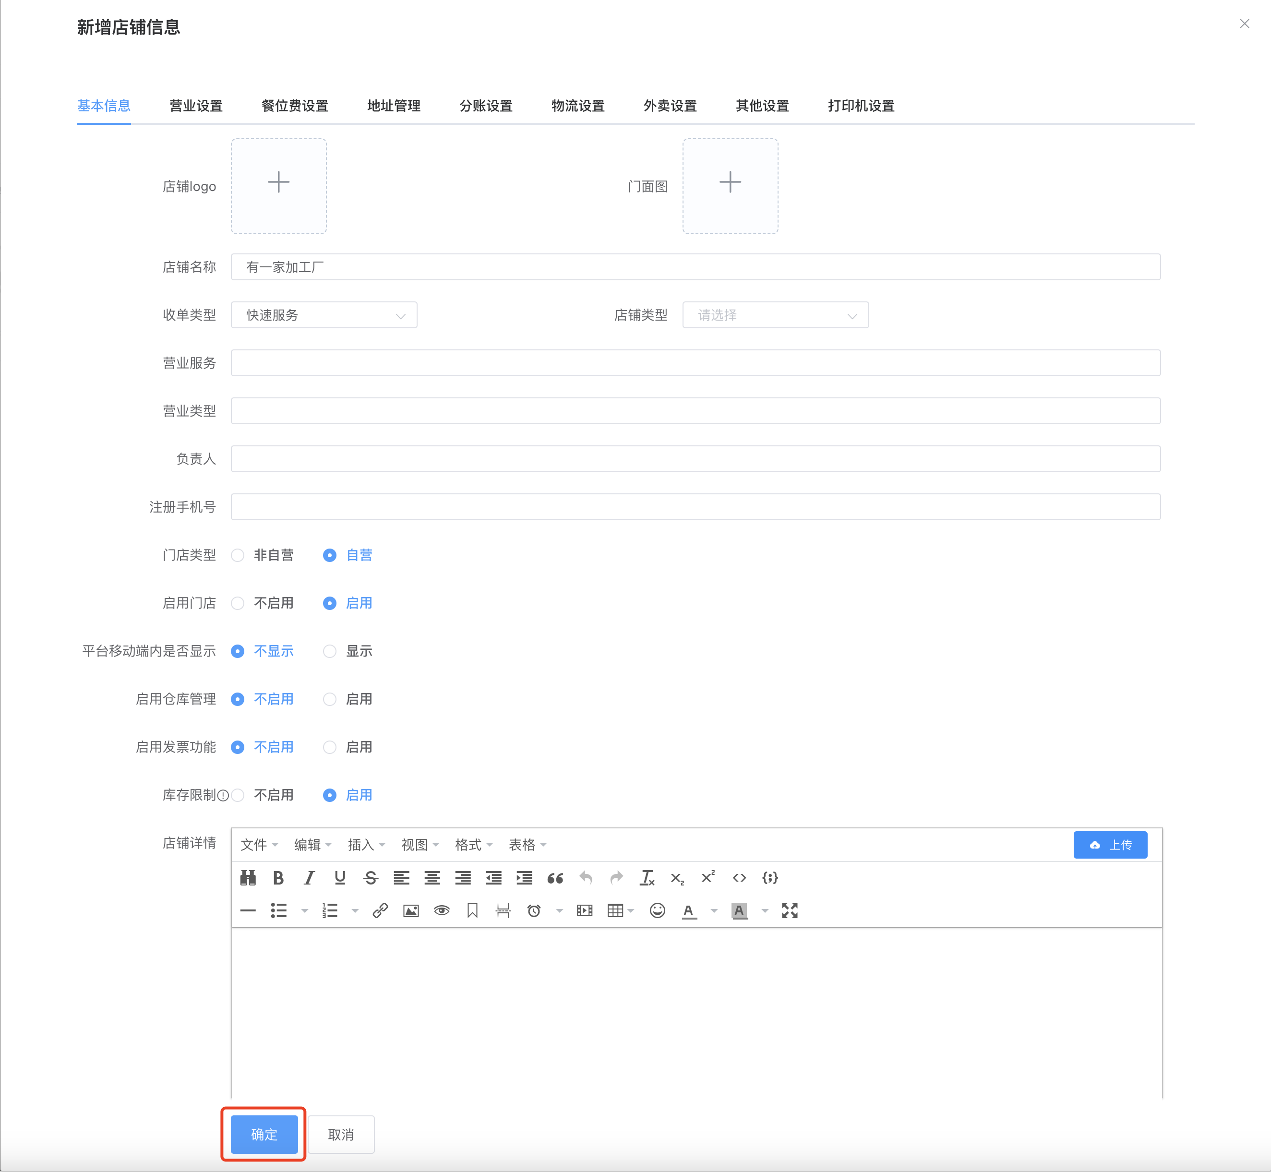The image size is (1271, 1172).
Task: Insert a hyperlink in the editor
Action: point(380,911)
